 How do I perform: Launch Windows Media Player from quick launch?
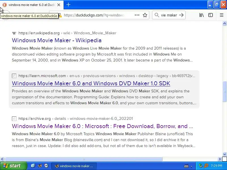point(46,166)
